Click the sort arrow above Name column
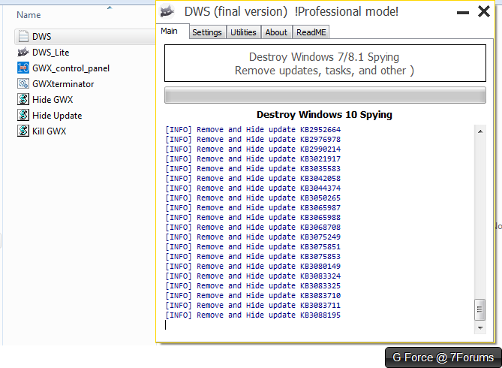502x368 pixels. tap(110, 8)
